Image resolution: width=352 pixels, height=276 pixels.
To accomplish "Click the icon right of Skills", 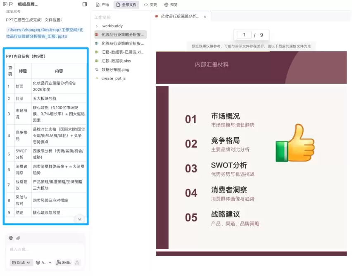I will tap(77, 262).
